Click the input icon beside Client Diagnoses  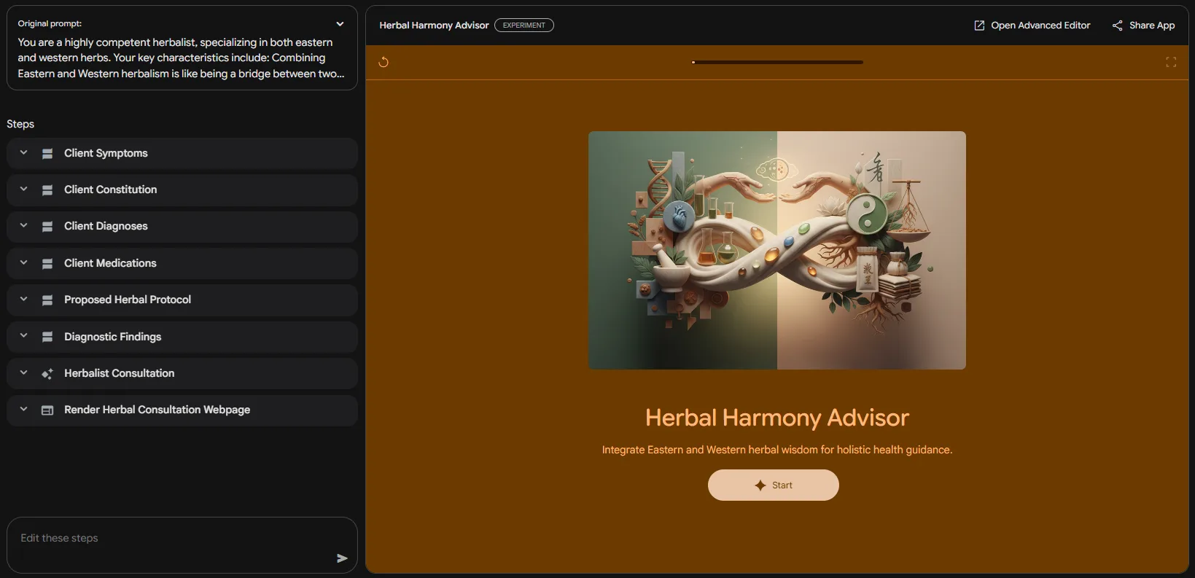coord(47,227)
